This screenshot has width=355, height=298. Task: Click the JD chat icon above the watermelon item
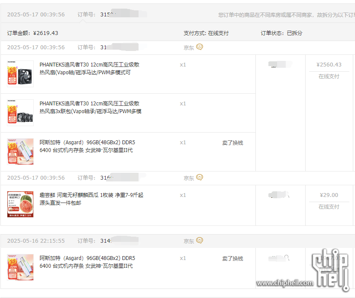pyautogui.click(x=200, y=178)
